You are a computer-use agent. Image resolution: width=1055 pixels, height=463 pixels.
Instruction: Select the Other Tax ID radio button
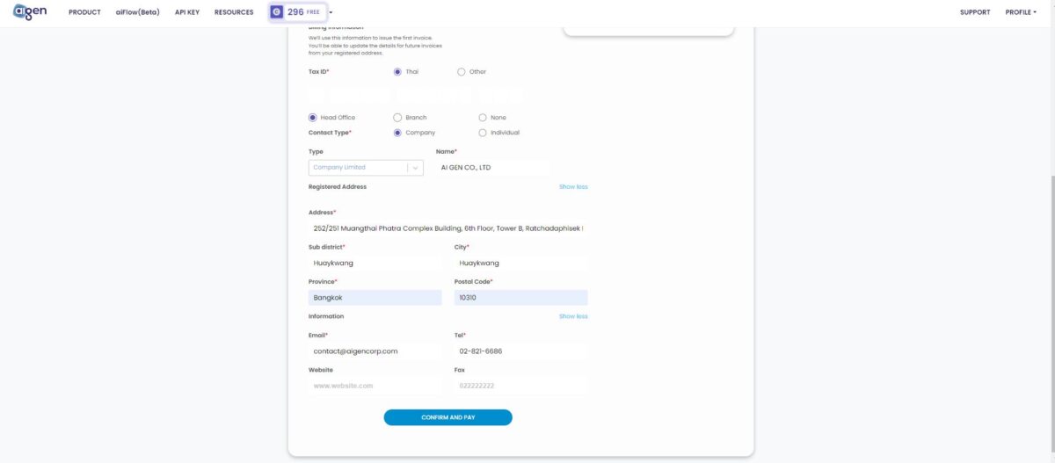pos(462,72)
